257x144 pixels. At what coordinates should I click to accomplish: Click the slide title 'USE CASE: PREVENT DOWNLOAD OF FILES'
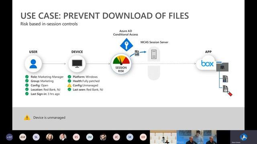pos(104,16)
